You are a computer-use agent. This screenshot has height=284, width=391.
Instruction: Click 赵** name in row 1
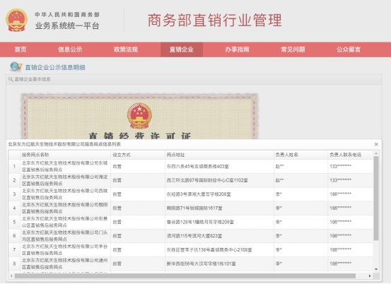coord(279,167)
